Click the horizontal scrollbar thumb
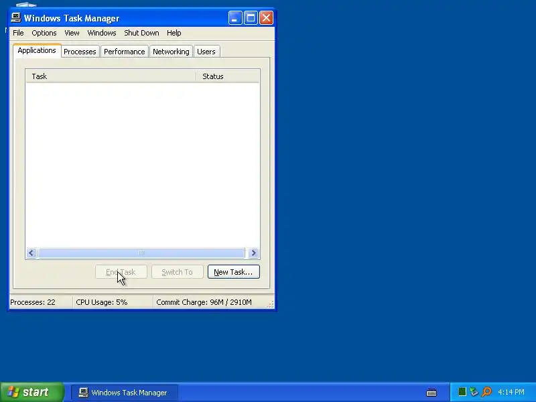Screen dimensions: 536x402 [141, 253]
